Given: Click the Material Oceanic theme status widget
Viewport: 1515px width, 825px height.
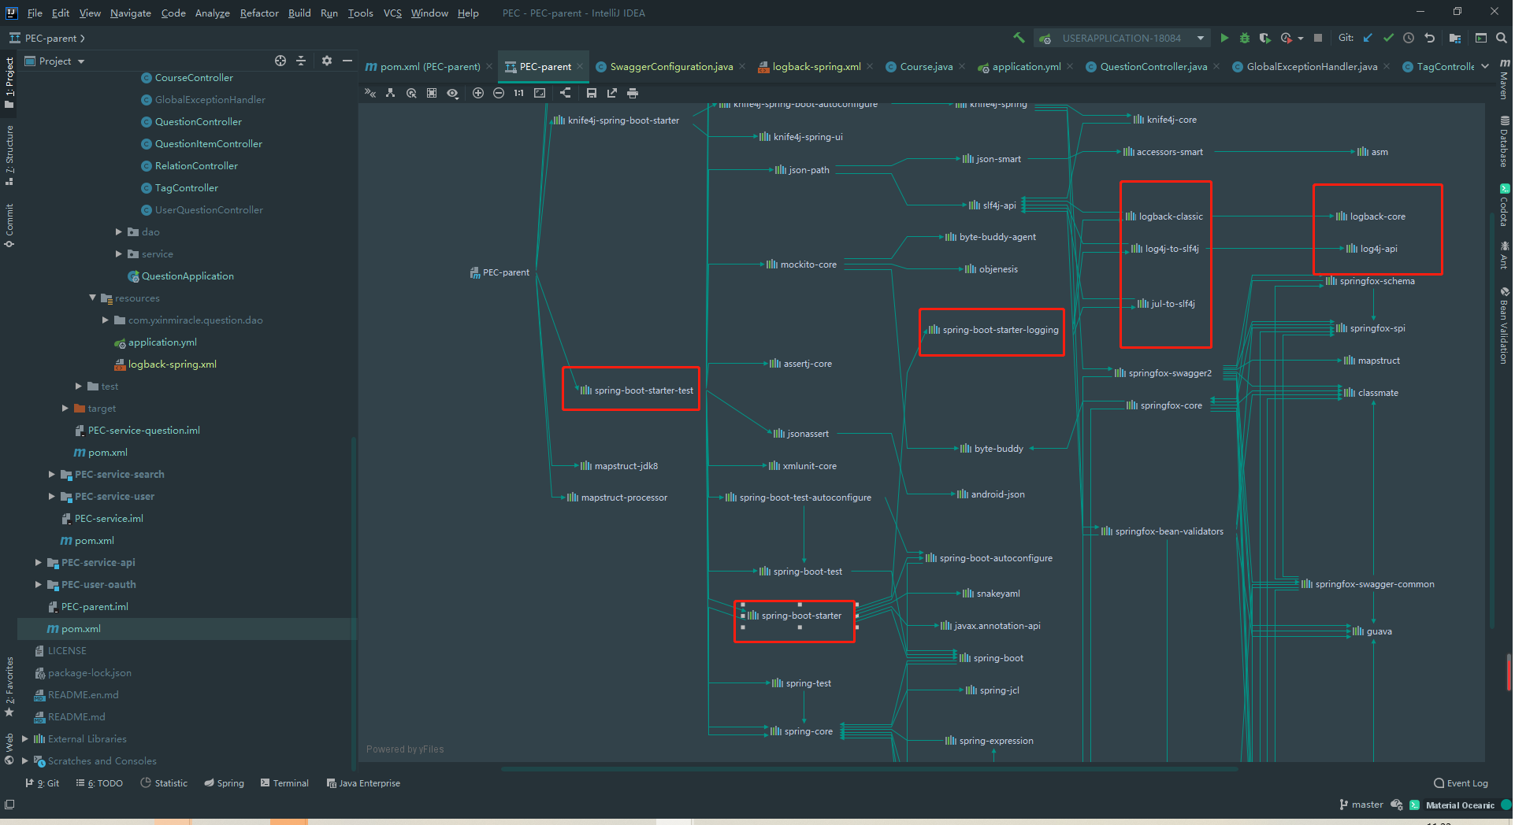Looking at the screenshot, I should [1459, 805].
